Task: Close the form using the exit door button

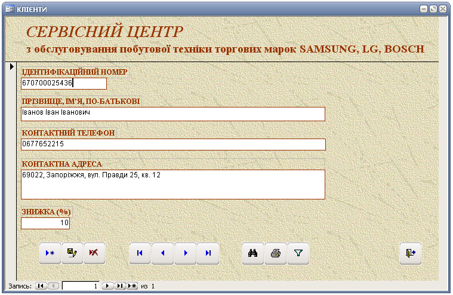Action: pos(411,253)
